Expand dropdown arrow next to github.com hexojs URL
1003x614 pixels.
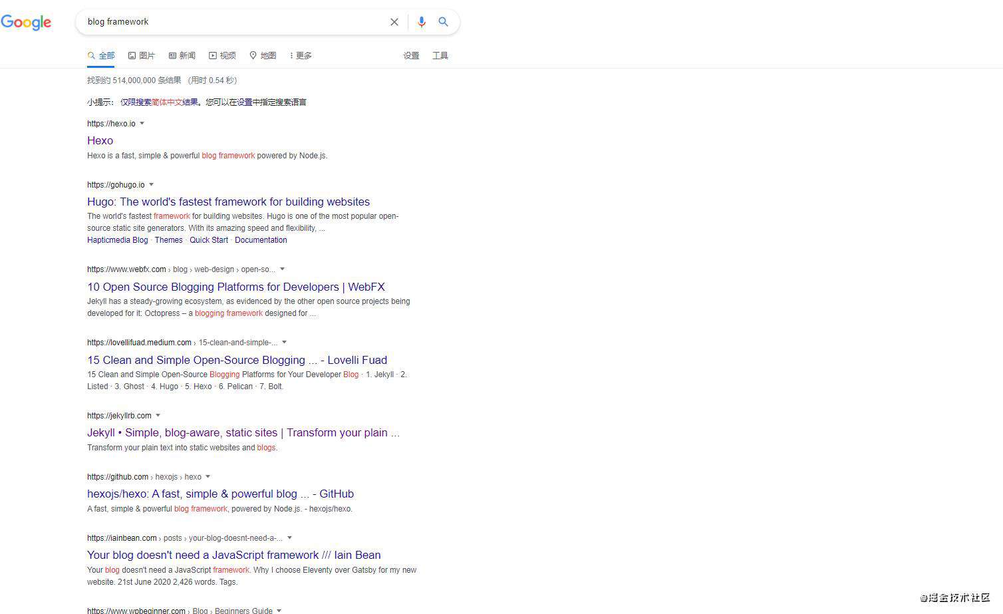[208, 476]
